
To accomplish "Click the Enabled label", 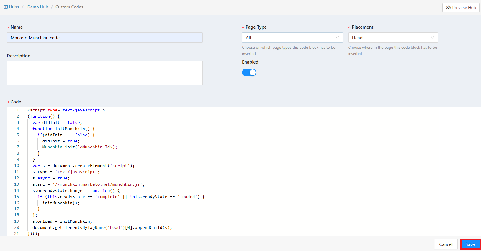I will coord(250,62).
